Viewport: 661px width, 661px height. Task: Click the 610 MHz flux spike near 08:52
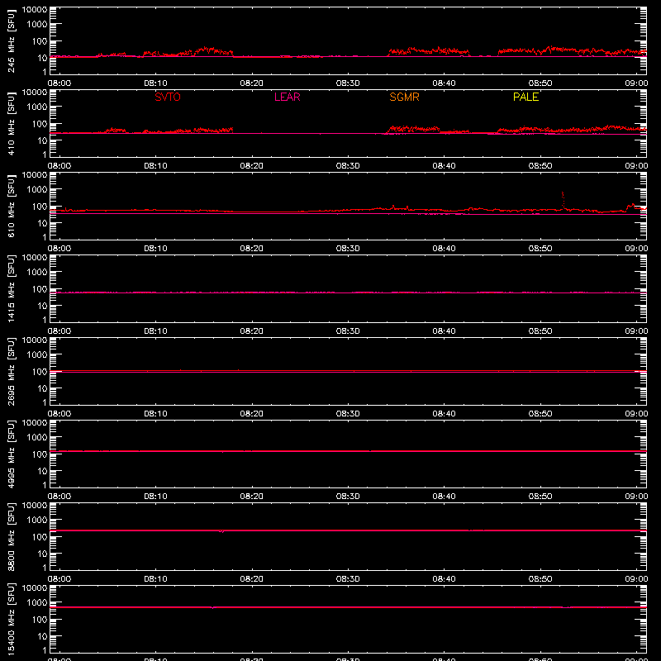click(x=563, y=200)
